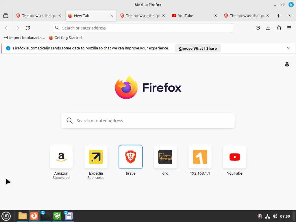This screenshot has height=222, width=296.
Task: Open the Linux Mint start menu
Action: coord(6,216)
